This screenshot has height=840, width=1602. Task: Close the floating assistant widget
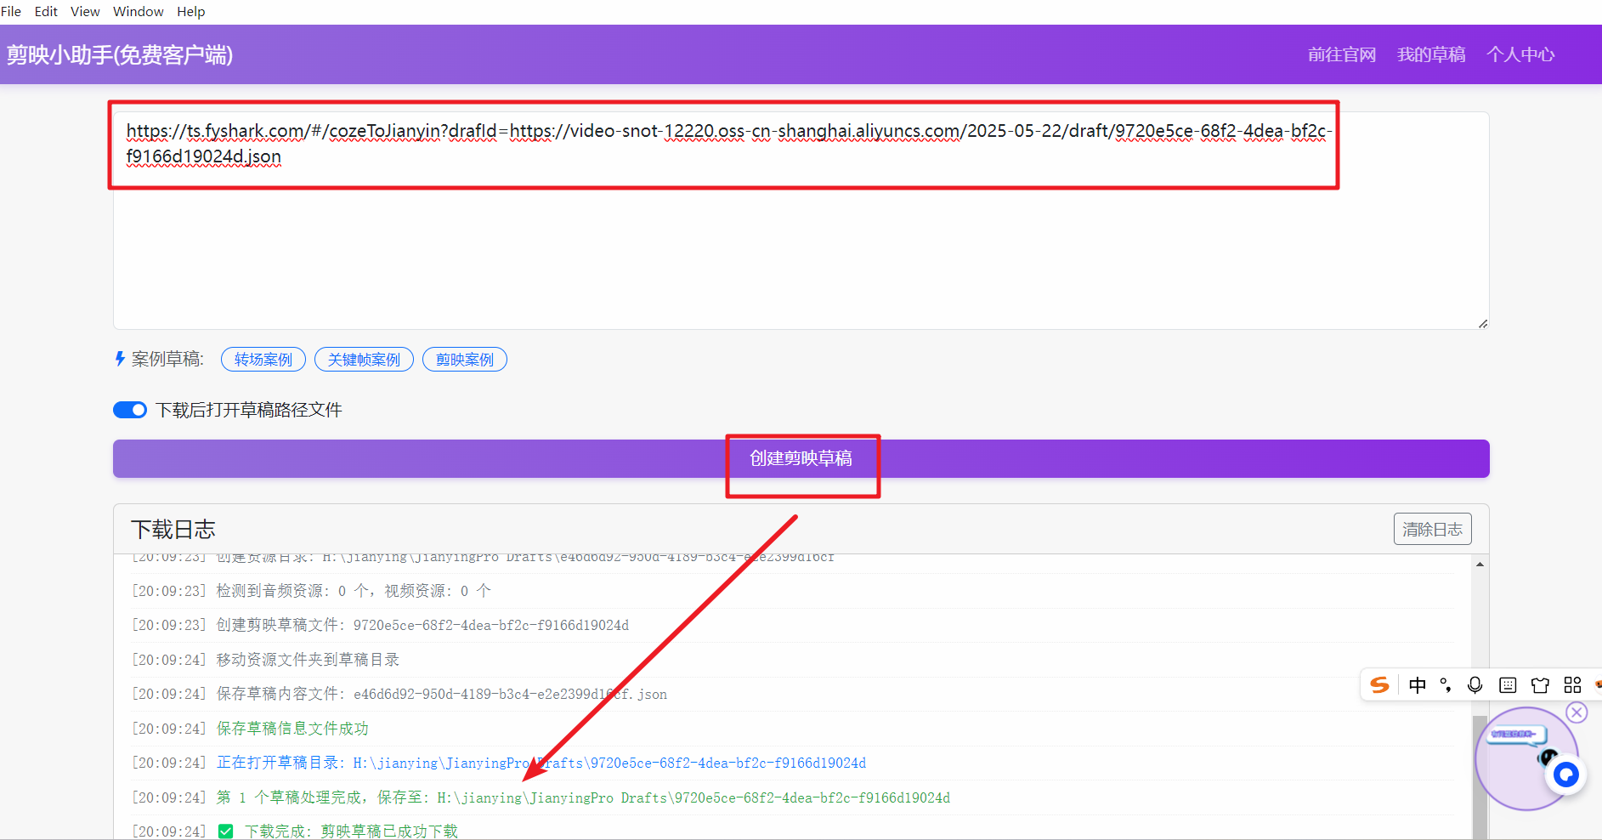[x=1577, y=712]
